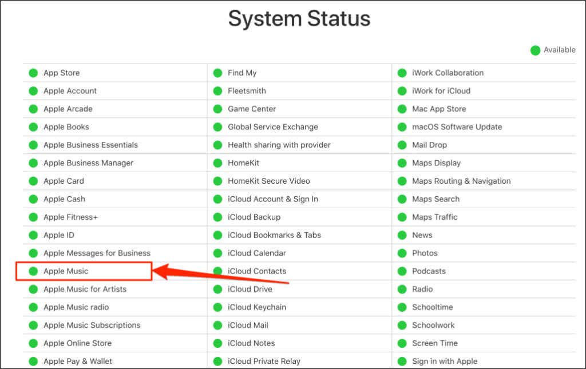Open the iCloud Private Relay entry
The height and width of the screenshot is (369, 586).
point(264,361)
